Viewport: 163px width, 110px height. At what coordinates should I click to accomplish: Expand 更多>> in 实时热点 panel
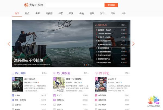pyautogui.click(x=124, y=25)
